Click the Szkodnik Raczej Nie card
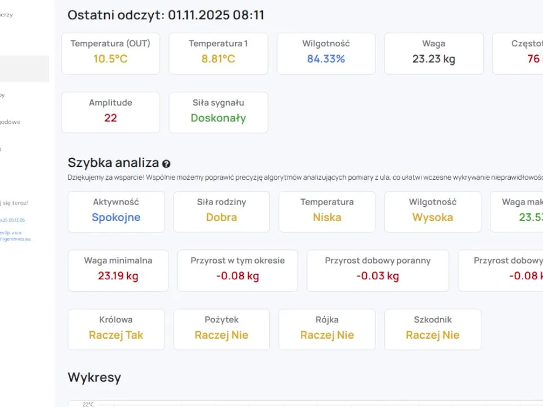The width and height of the screenshot is (543, 407). tap(433, 329)
